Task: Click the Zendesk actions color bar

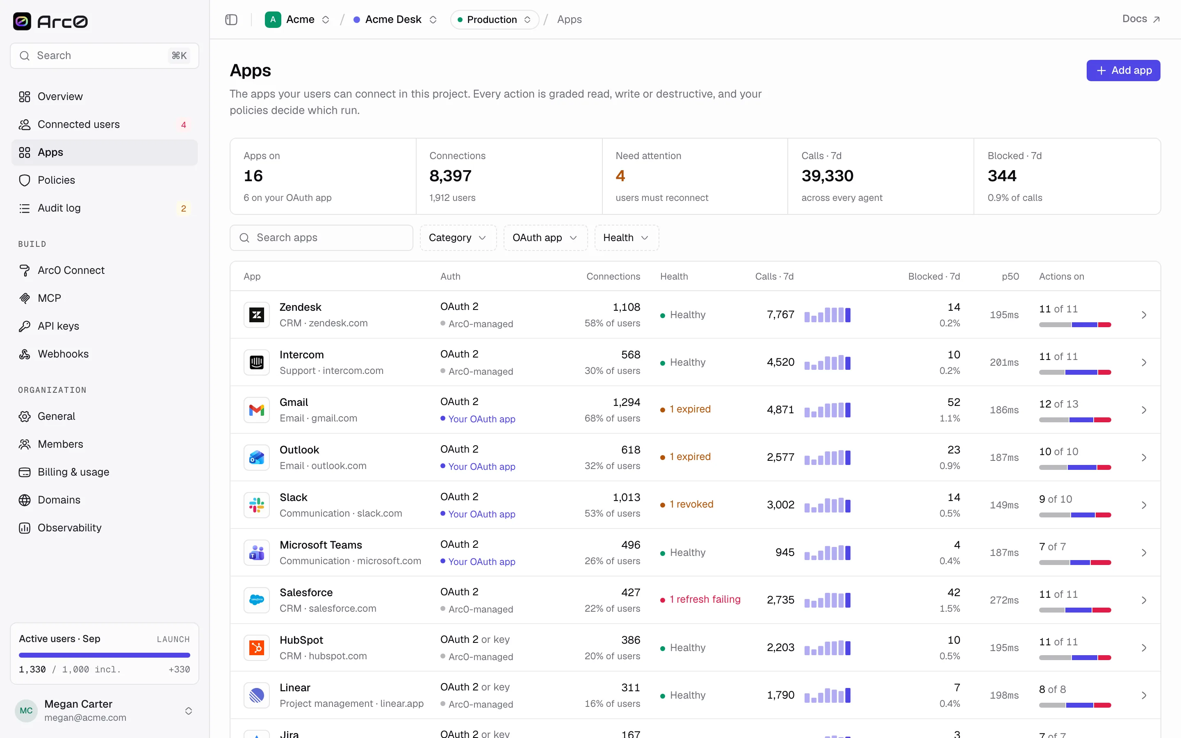Action: pos(1075,325)
